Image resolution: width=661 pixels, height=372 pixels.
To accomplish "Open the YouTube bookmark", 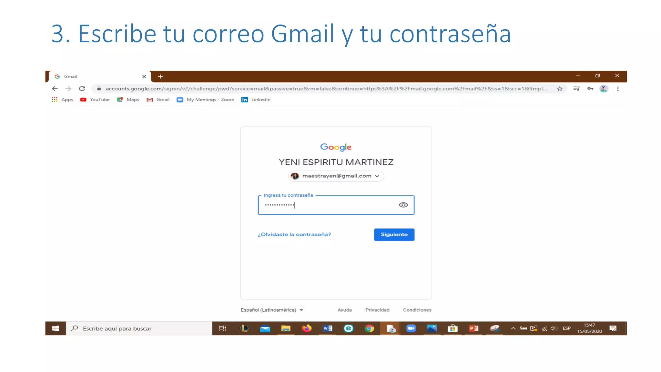I will coord(95,99).
